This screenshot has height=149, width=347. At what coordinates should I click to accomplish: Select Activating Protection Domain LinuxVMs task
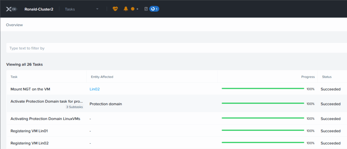(45, 119)
